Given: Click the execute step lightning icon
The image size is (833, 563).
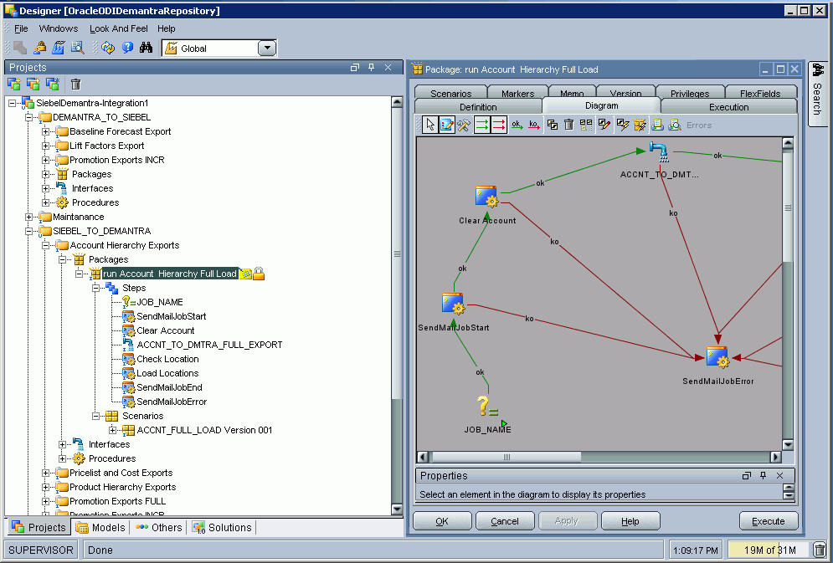Looking at the screenshot, I should pos(623,125).
